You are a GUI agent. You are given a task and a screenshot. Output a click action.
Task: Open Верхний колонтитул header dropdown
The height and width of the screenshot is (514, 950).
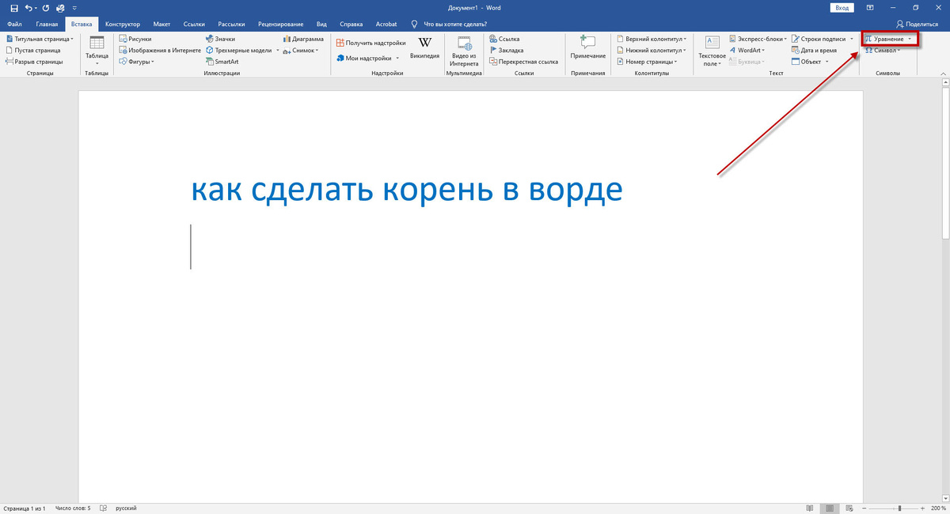[653, 39]
